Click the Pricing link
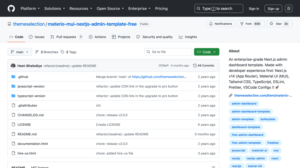 coord(161,8)
